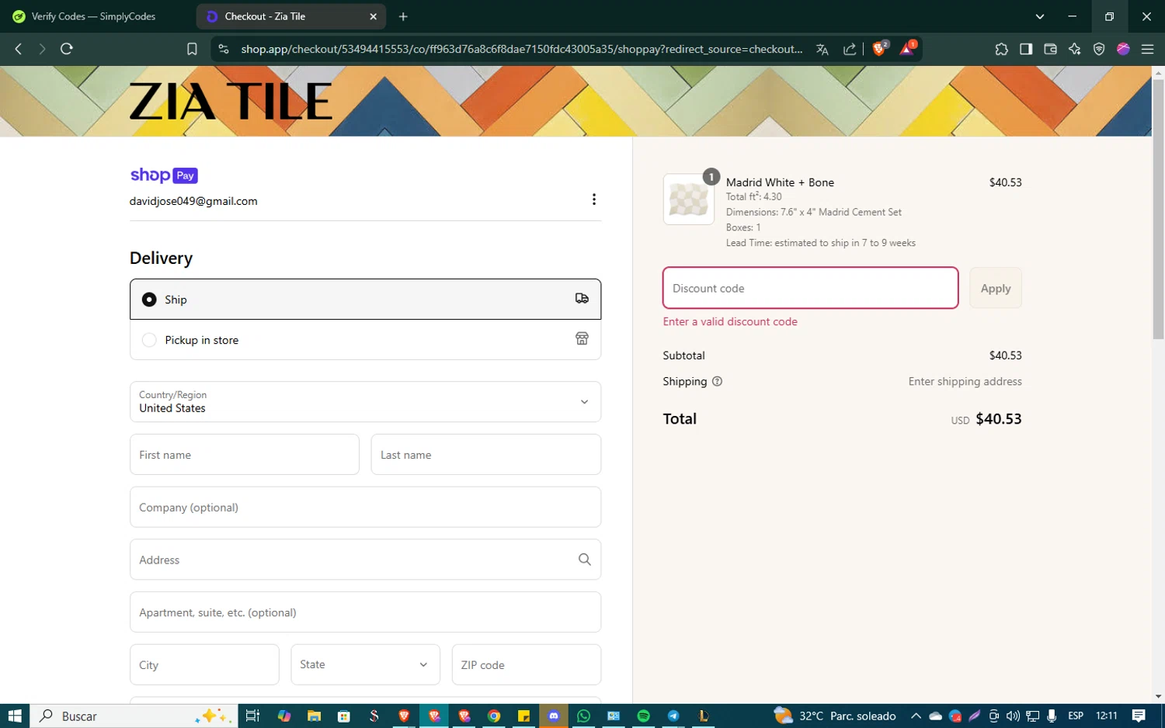Open the translate page icon
Image resolution: width=1165 pixels, height=728 pixels.
822,49
